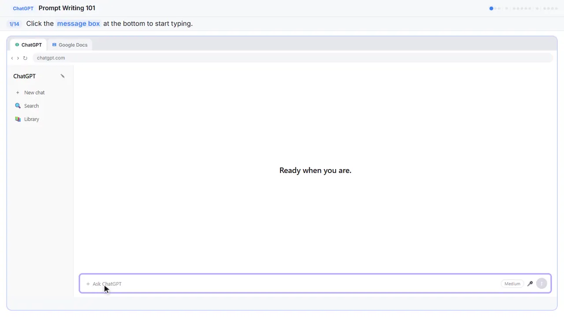This screenshot has width=564, height=317.
Task: Click the Google Docs tab favicon
Action: tap(54, 45)
